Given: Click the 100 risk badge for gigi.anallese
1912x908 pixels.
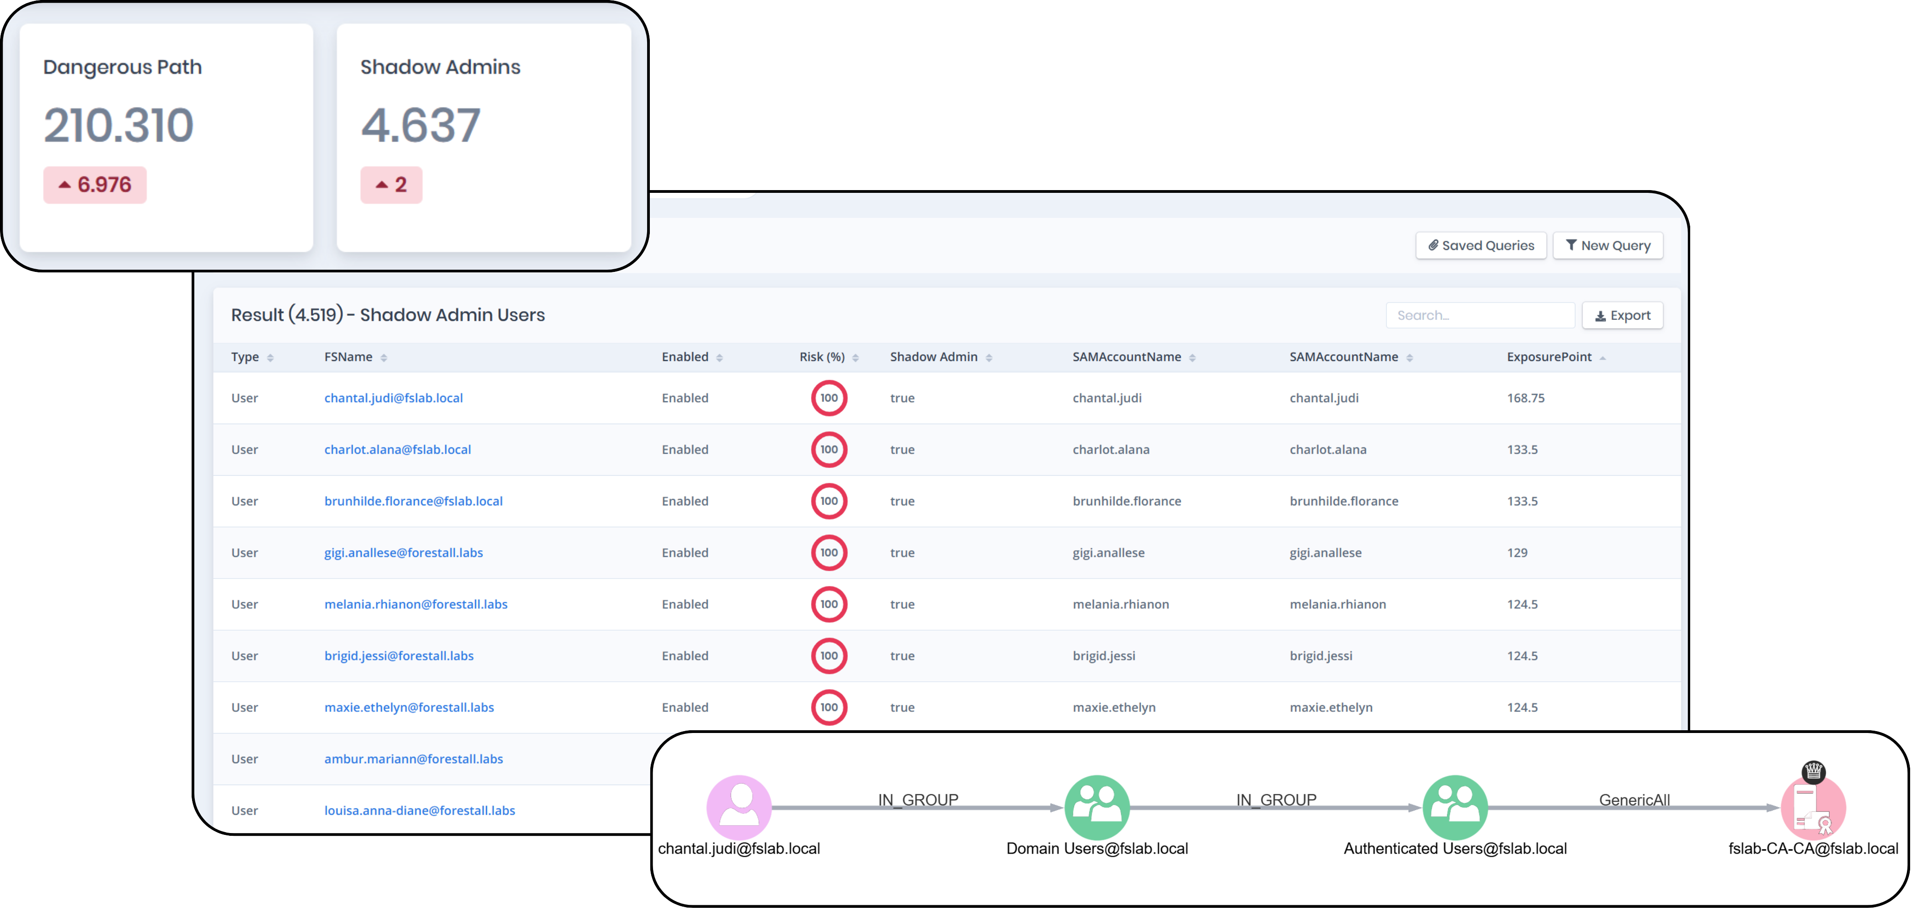Looking at the screenshot, I should pyautogui.click(x=829, y=552).
